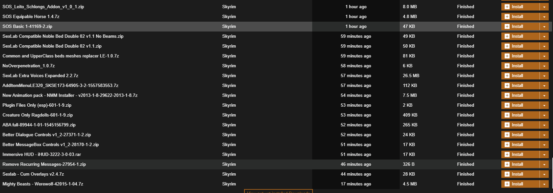553x193 pixels.
Task: Install Remove Recurring Messages-27954-1.zip
Action: (520, 164)
